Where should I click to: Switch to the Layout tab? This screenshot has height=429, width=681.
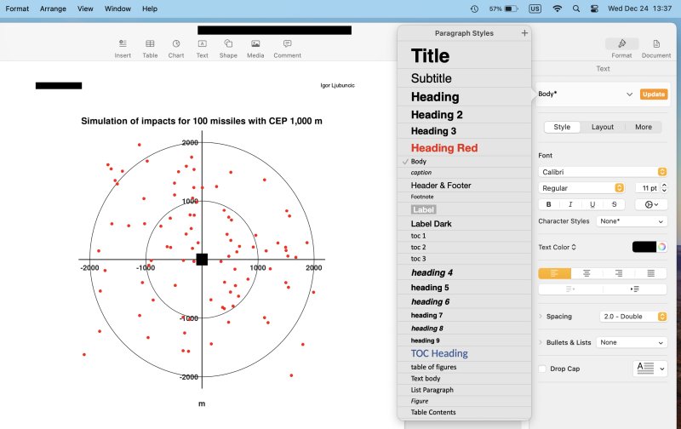point(603,127)
